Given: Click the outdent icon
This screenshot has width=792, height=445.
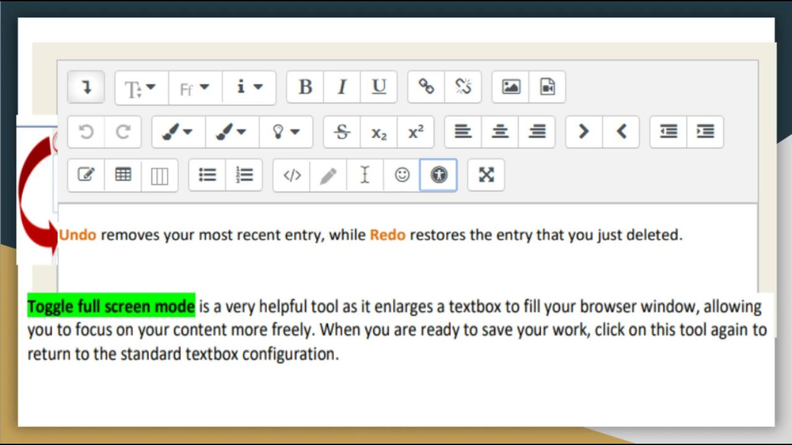Looking at the screenshot, I should (x=668, y=132).
